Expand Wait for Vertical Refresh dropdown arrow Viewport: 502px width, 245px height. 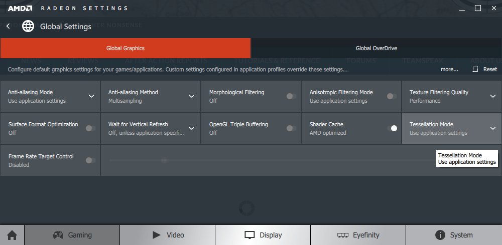pos(192,128)
